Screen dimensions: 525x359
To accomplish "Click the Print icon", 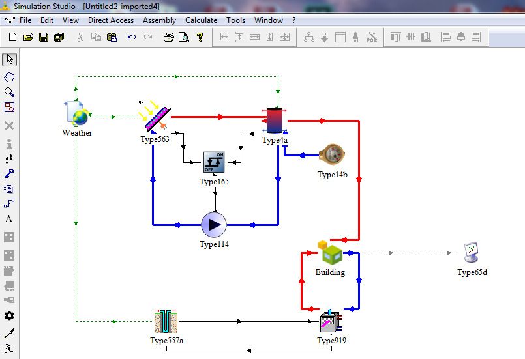I will (169, 36).
